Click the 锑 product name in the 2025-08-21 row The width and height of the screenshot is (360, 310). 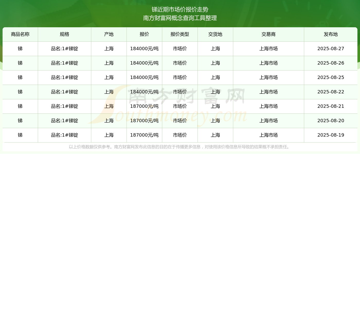tap(20, 106)
